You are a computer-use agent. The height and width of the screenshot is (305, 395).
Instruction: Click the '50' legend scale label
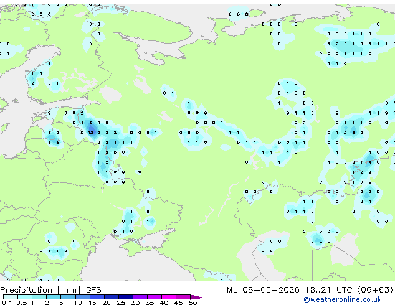[193, 303]
